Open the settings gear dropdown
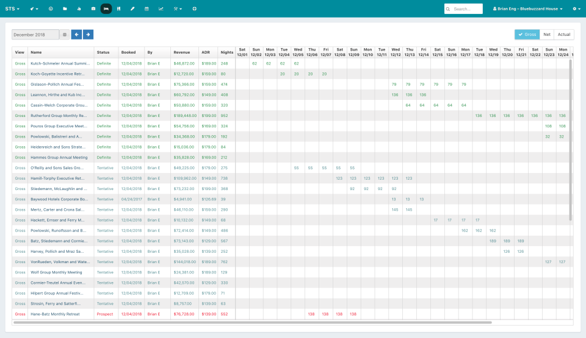586x338 pixels. [576, 9]
